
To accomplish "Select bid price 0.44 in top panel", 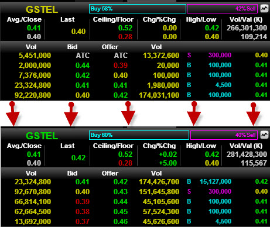I will pyautogui.click(x=83, y=66).
